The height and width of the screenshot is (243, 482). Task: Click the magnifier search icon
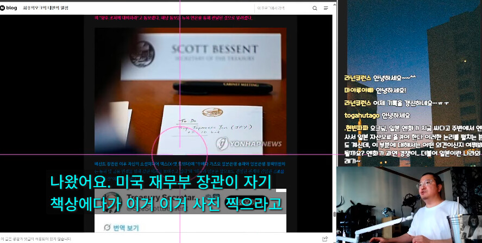pos(315,8)
